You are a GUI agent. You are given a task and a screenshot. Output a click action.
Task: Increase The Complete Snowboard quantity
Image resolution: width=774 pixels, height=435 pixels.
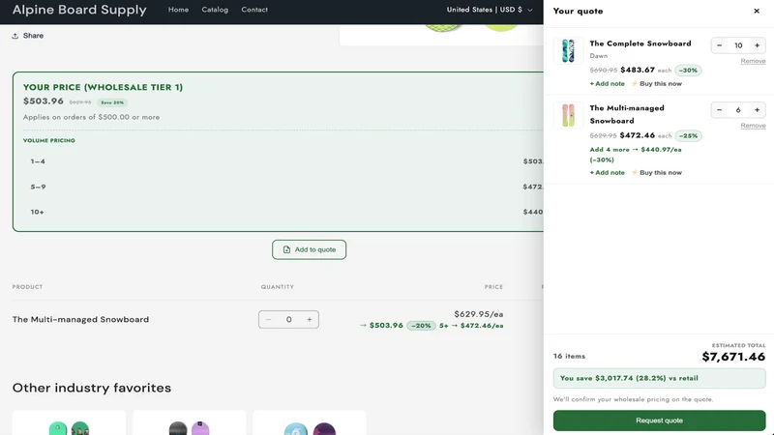757,45
